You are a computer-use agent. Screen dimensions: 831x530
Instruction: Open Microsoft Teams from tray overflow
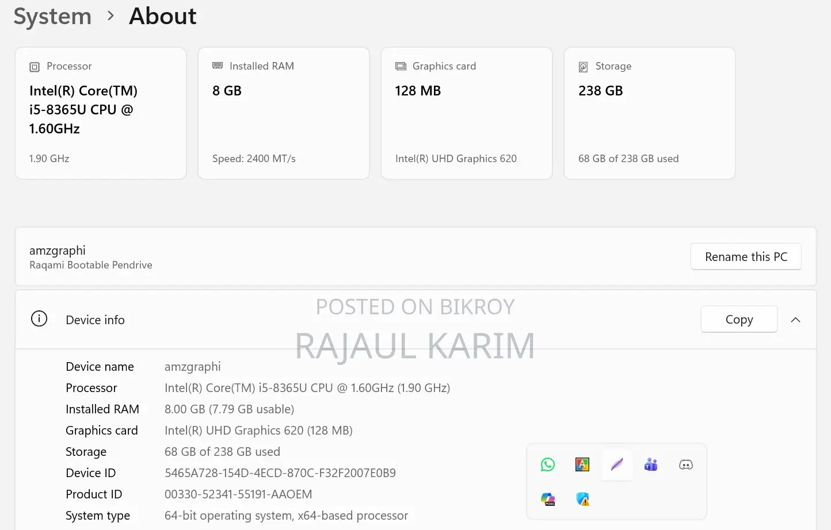pyautogui.click(x=651, y=464)
